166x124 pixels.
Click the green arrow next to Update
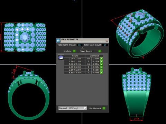(74, 51)
